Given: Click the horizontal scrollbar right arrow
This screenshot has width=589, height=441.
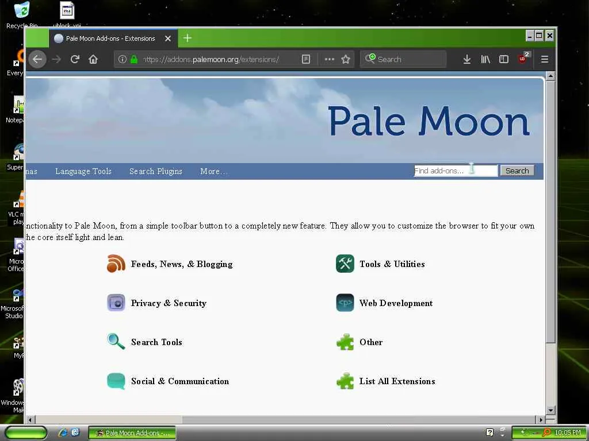Looking at the screenshot, I should [x=541, y=419].
